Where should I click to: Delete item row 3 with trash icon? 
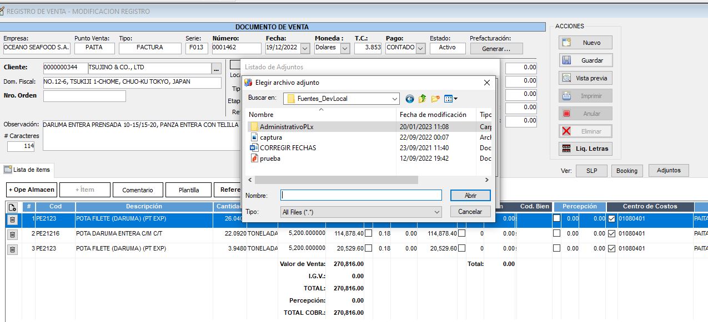13,249
